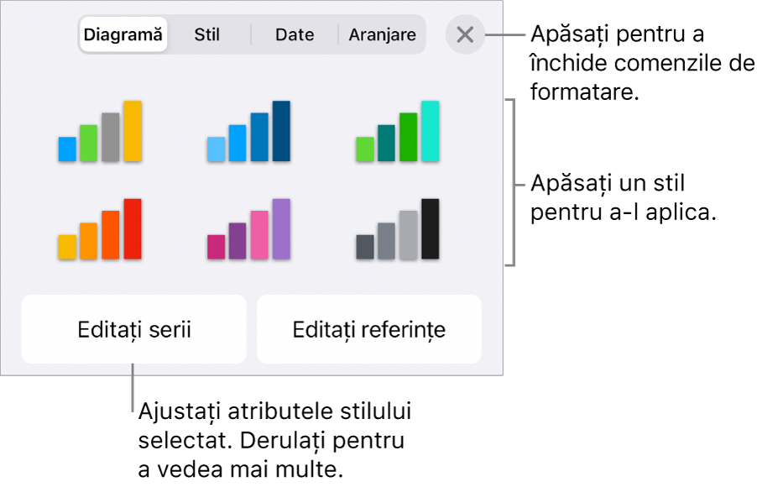Open the Date tab
This screenshot has height=487, width=757.
click(x=294, y=34)
